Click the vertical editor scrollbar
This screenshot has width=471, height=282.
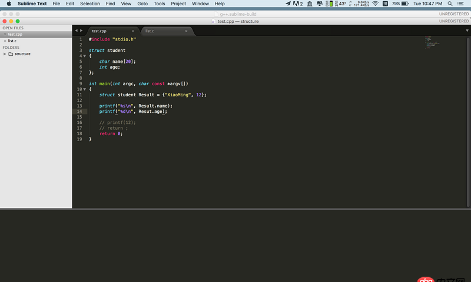coord(468,122)
